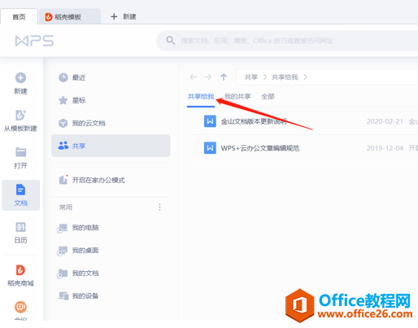Expand chevron after 共享给我 in breadcrumb

pos(305,77)
